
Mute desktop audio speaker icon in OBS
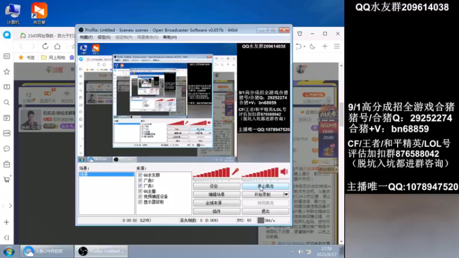pos(284,171)
